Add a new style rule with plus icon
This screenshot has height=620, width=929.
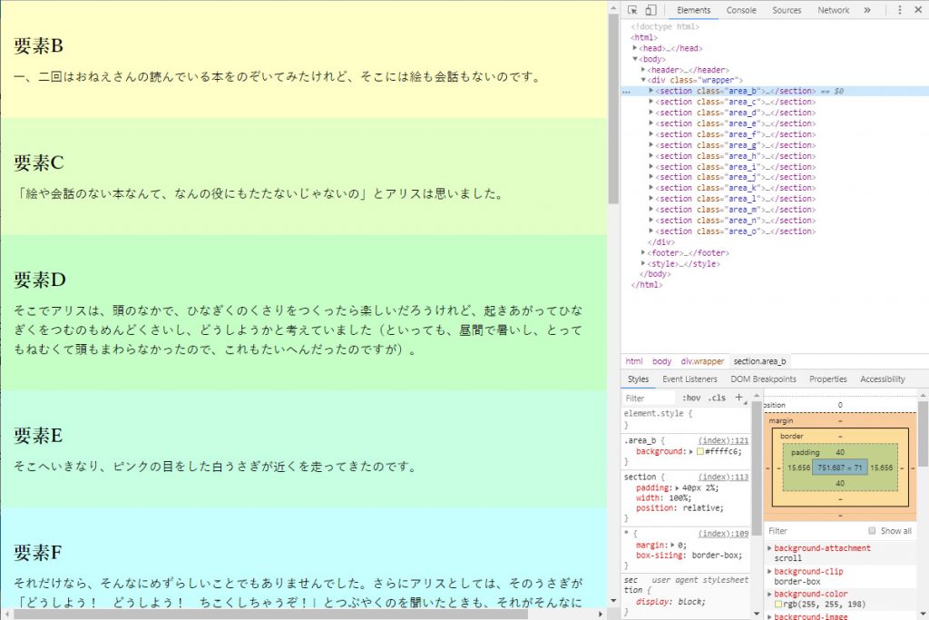(738, 398)
